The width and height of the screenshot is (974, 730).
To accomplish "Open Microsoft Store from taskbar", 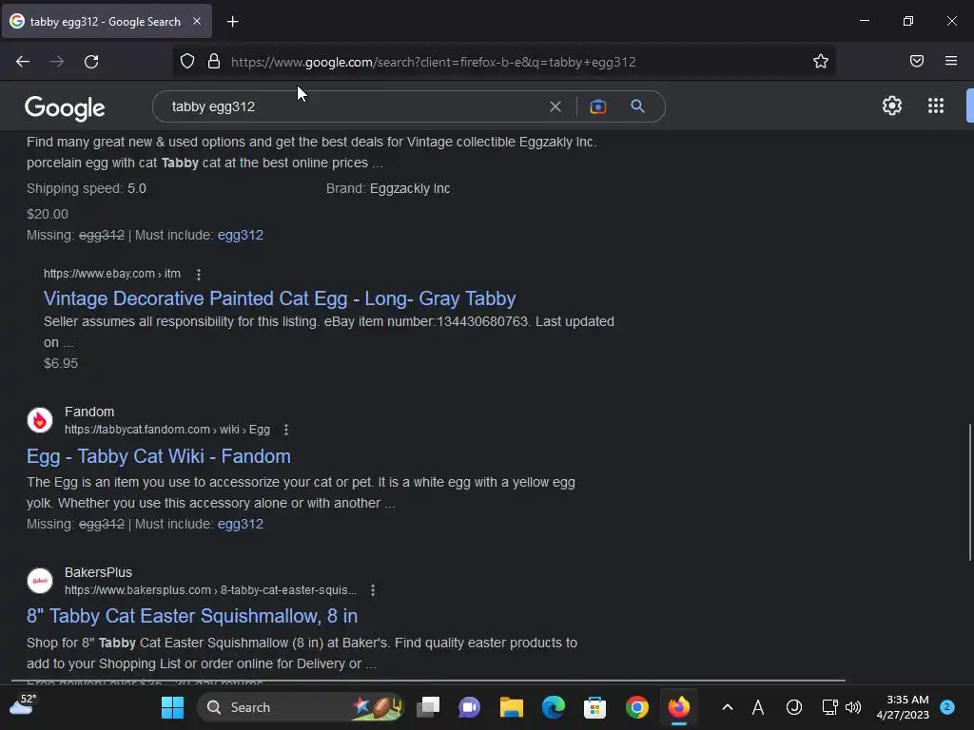I will click(594, 707).
